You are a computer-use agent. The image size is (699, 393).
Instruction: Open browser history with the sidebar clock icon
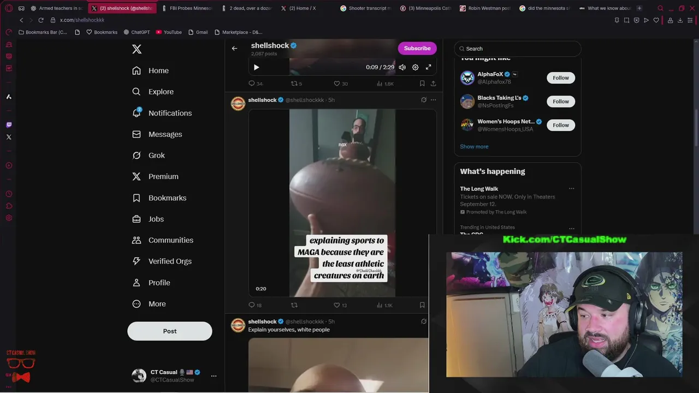pos(9,194)
